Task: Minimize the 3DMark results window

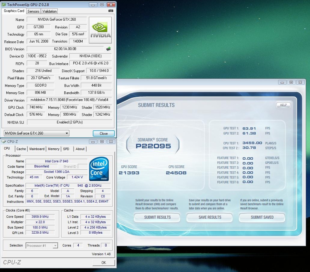Action: tap(282, 82)
